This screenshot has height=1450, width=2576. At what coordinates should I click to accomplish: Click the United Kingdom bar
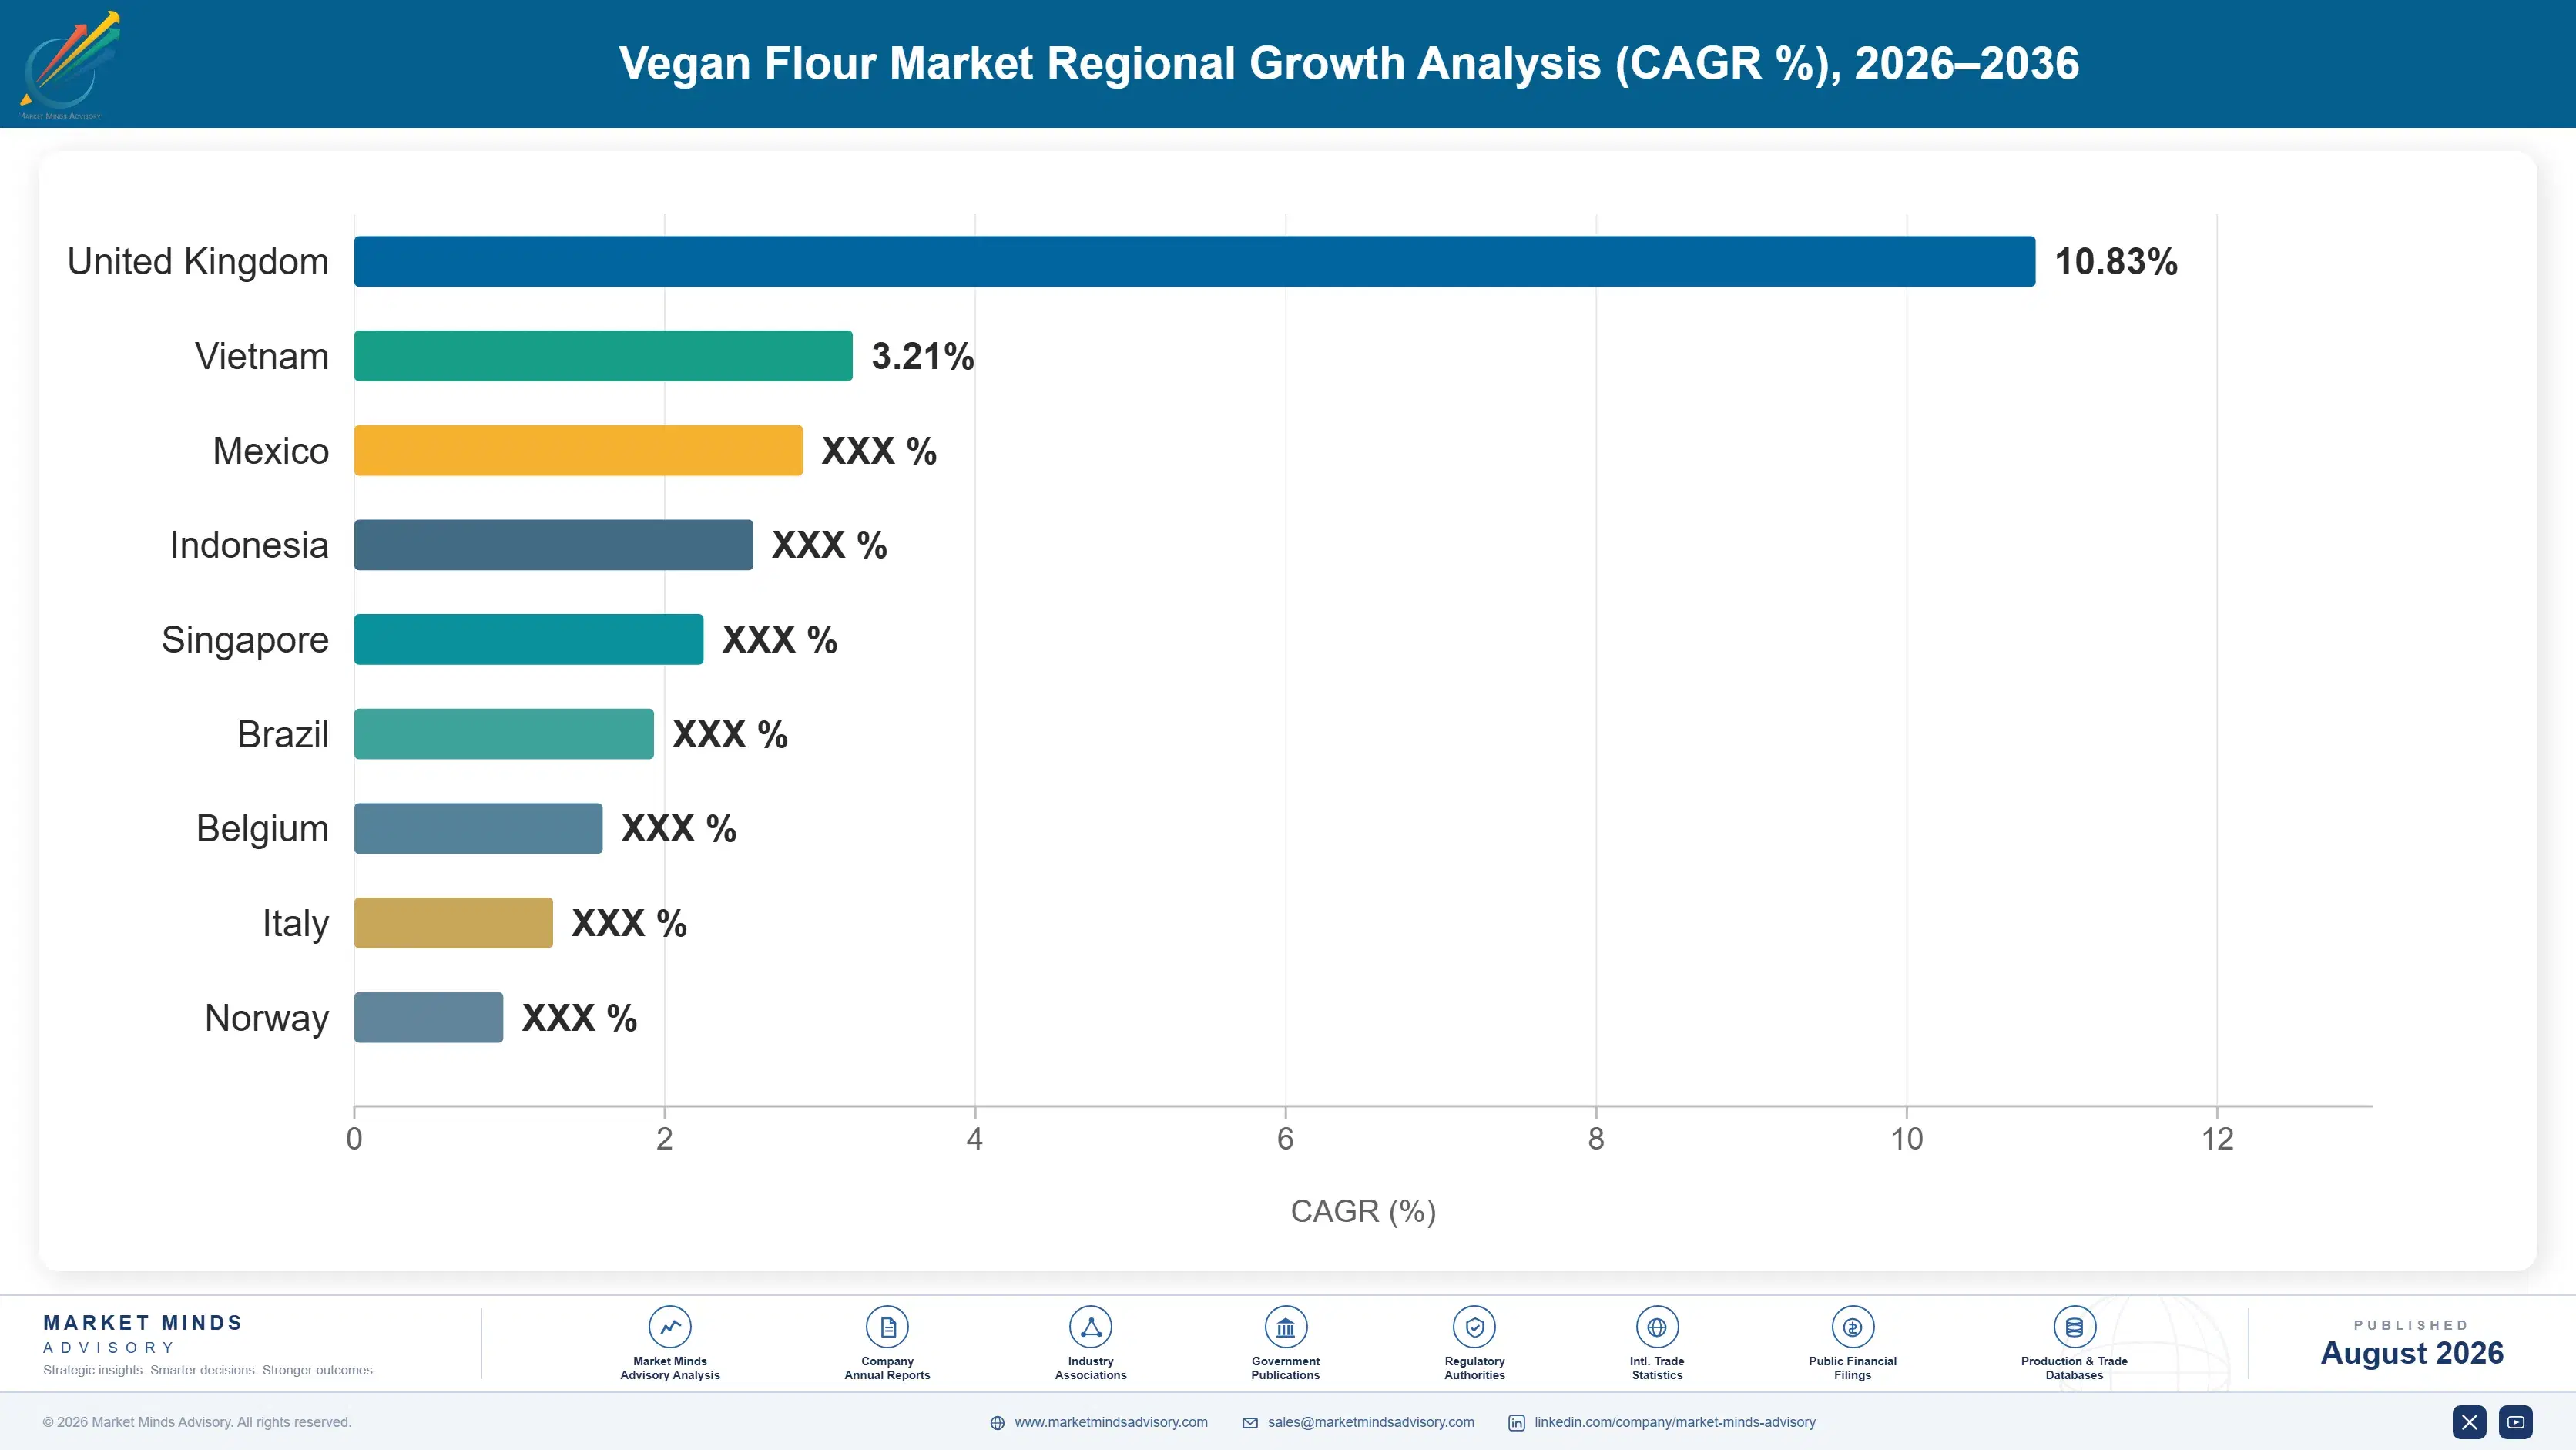pos(1194,261)
